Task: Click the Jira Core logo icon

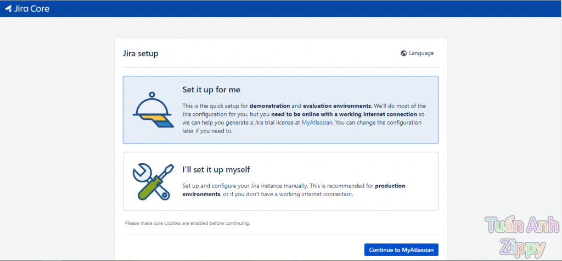Action: click(8, 8)
